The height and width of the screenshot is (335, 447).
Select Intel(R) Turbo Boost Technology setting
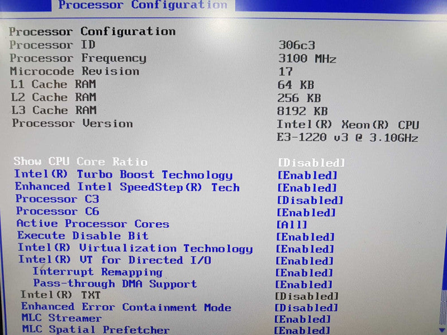coord(123,175)
